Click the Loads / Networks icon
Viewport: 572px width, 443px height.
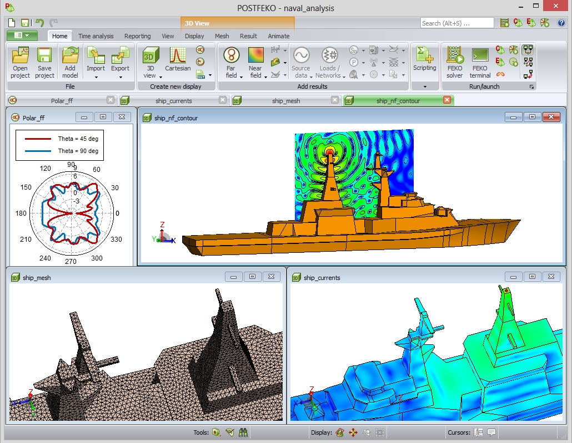329,55
